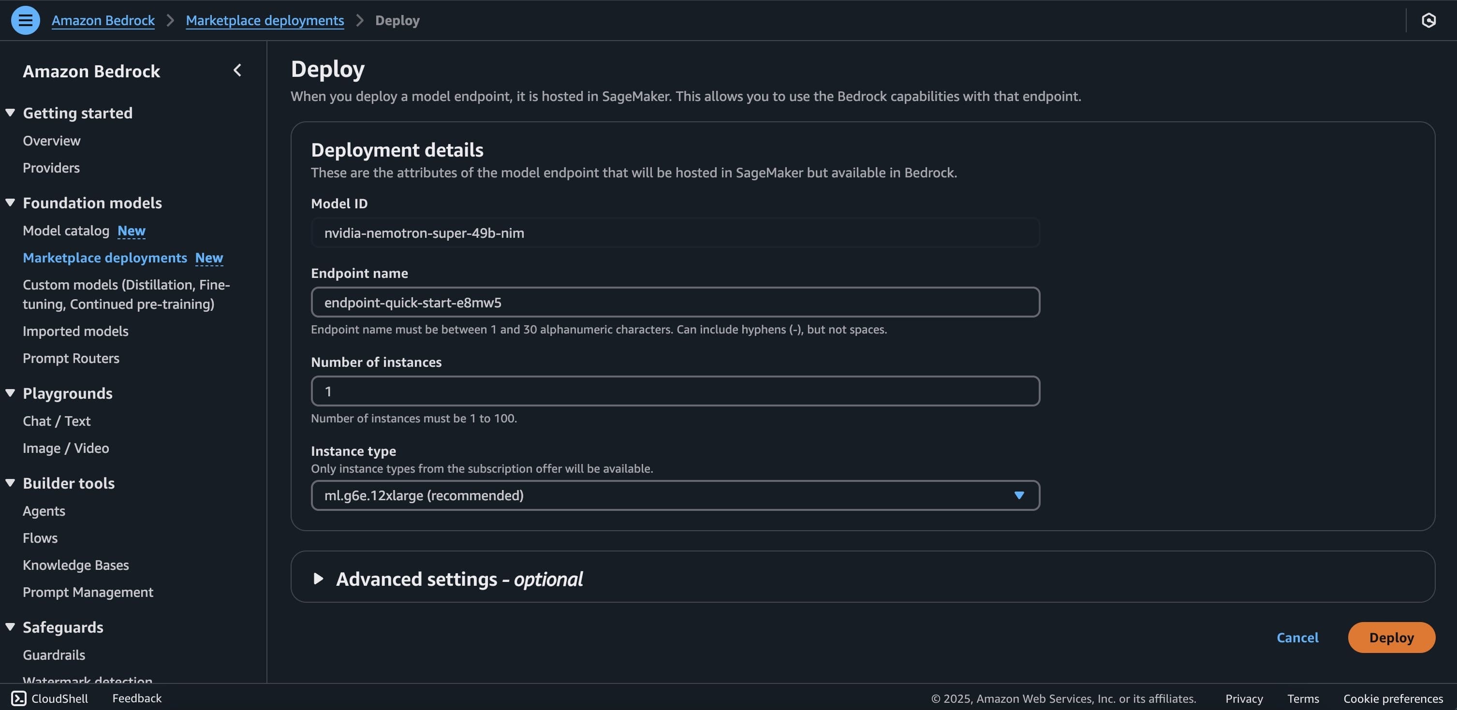Focus the Number of instances field
The image size is (1457, 710).
675,391
